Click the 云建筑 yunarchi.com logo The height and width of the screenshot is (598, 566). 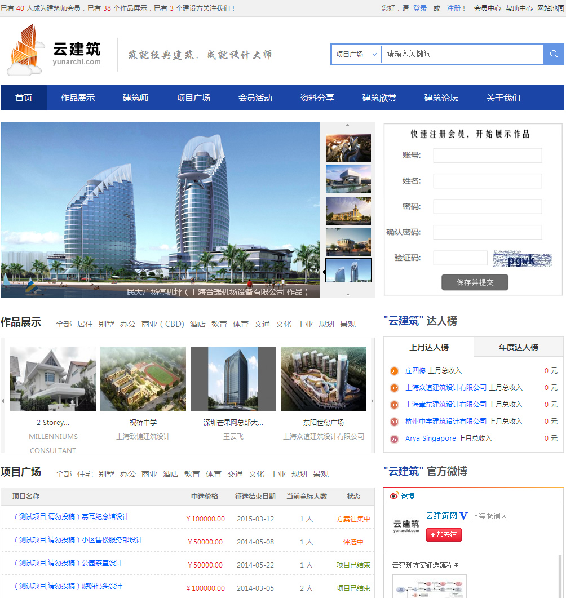54,50
